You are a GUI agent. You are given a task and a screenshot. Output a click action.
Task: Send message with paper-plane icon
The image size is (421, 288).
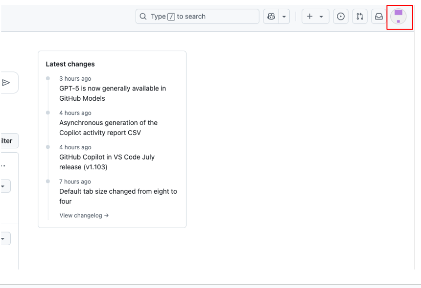click(x=6, y=83)
